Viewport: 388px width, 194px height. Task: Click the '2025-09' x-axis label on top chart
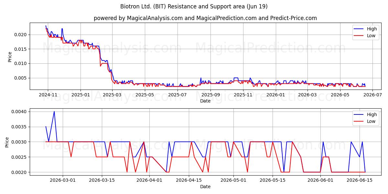coord(210,95)
